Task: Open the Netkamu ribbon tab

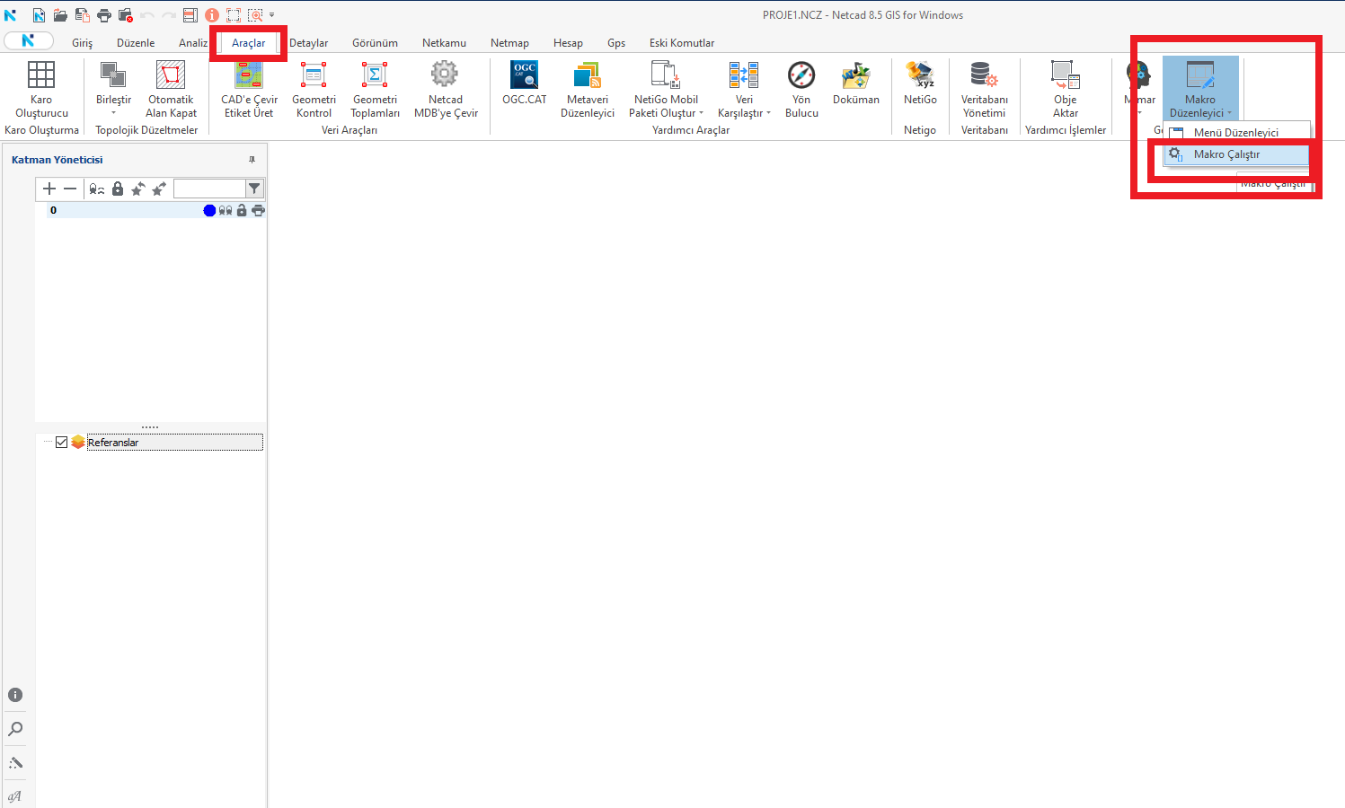Action: pyautogui.click(x=444, y=43)
